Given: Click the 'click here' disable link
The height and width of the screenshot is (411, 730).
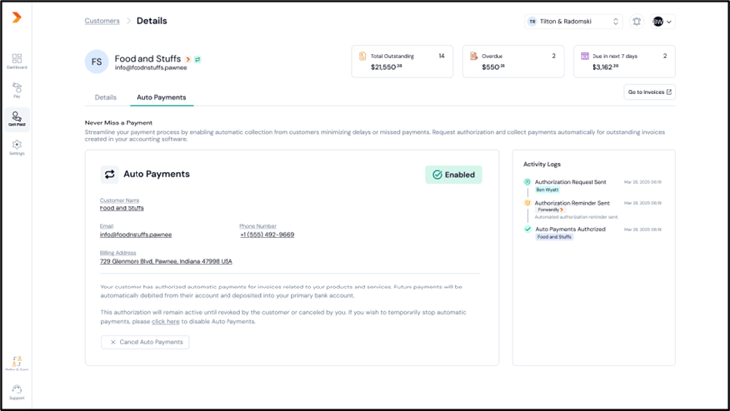Looking at the screenshot, I should 165,321.
